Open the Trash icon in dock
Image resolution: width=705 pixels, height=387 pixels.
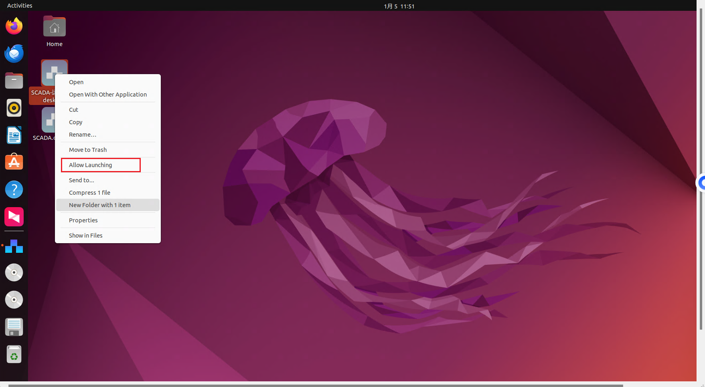[14, 355]
